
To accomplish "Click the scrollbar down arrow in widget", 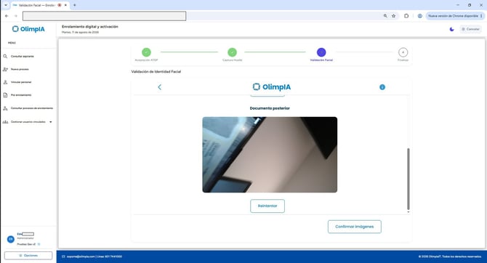I will click(408, 211).
